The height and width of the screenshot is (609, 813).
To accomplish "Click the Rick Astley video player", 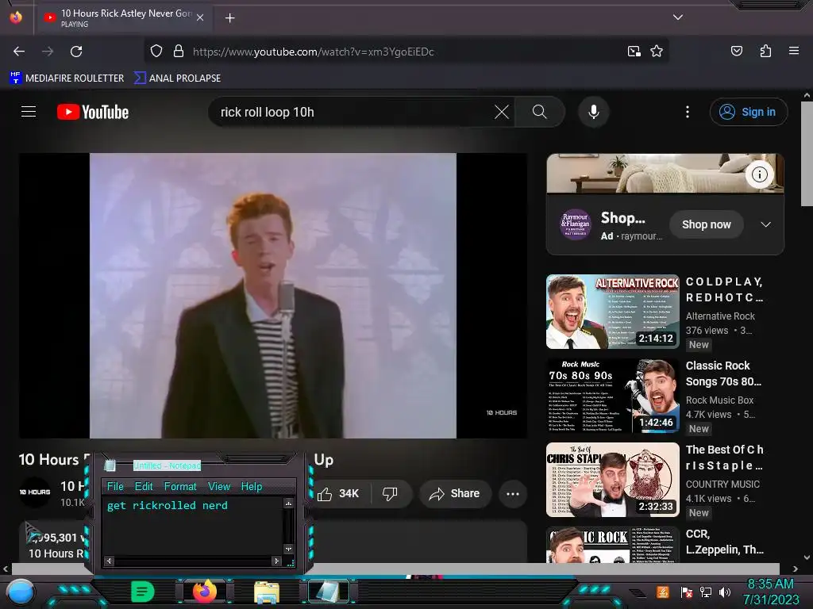I will 273,295.
